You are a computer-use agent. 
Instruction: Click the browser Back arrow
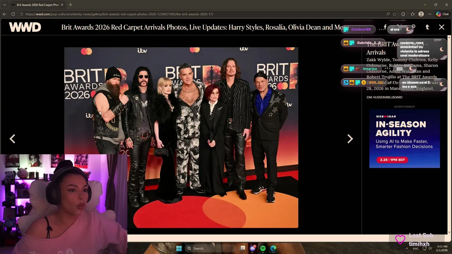tap(5, 14)
